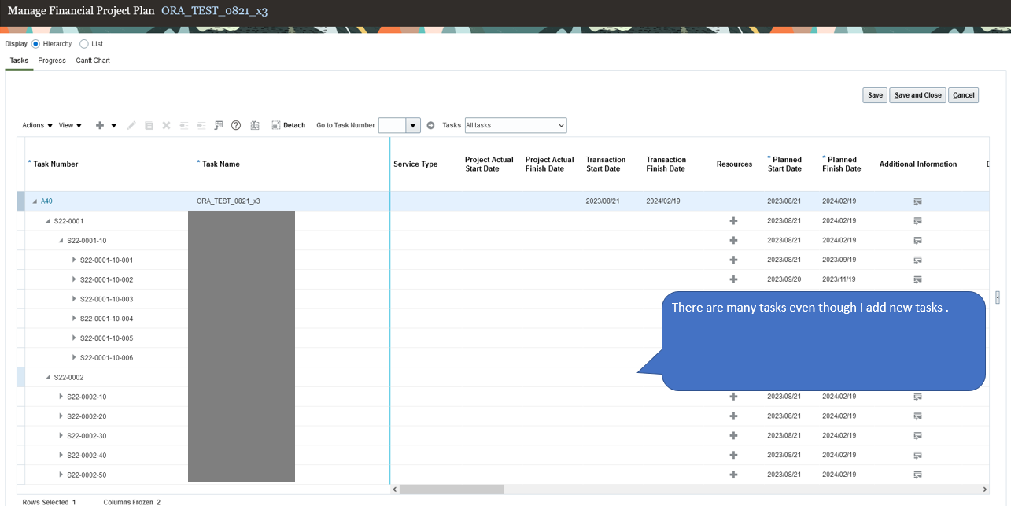Viewport: 1011px width, 506px height.
Task: Open additional information for S22-0002-20 row
Action: point(917,416)
